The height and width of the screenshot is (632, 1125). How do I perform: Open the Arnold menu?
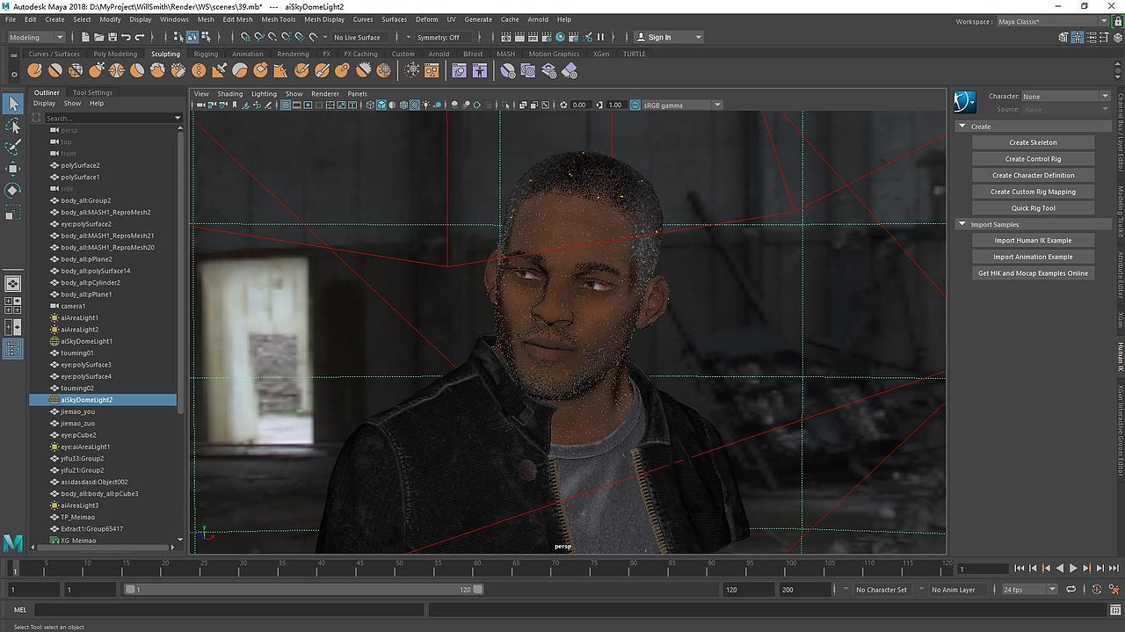click(x=538, y=19)
